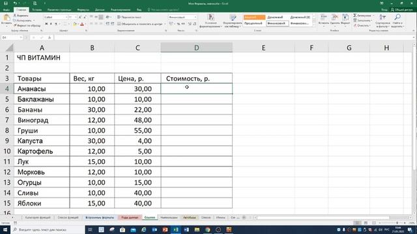This screenshot has height=234, width=417.
Task: Click the Windows Start button
Action: [x=5, y=229]
